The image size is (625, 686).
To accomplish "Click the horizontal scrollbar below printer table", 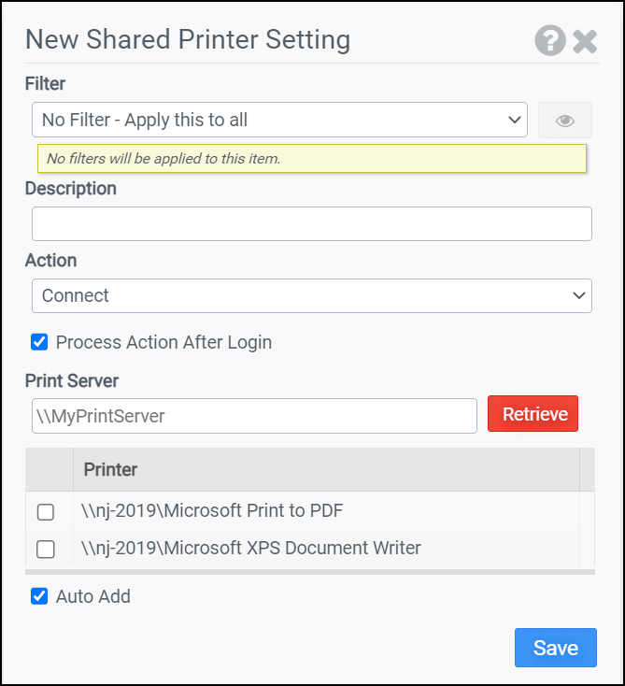I will point(308,571).
